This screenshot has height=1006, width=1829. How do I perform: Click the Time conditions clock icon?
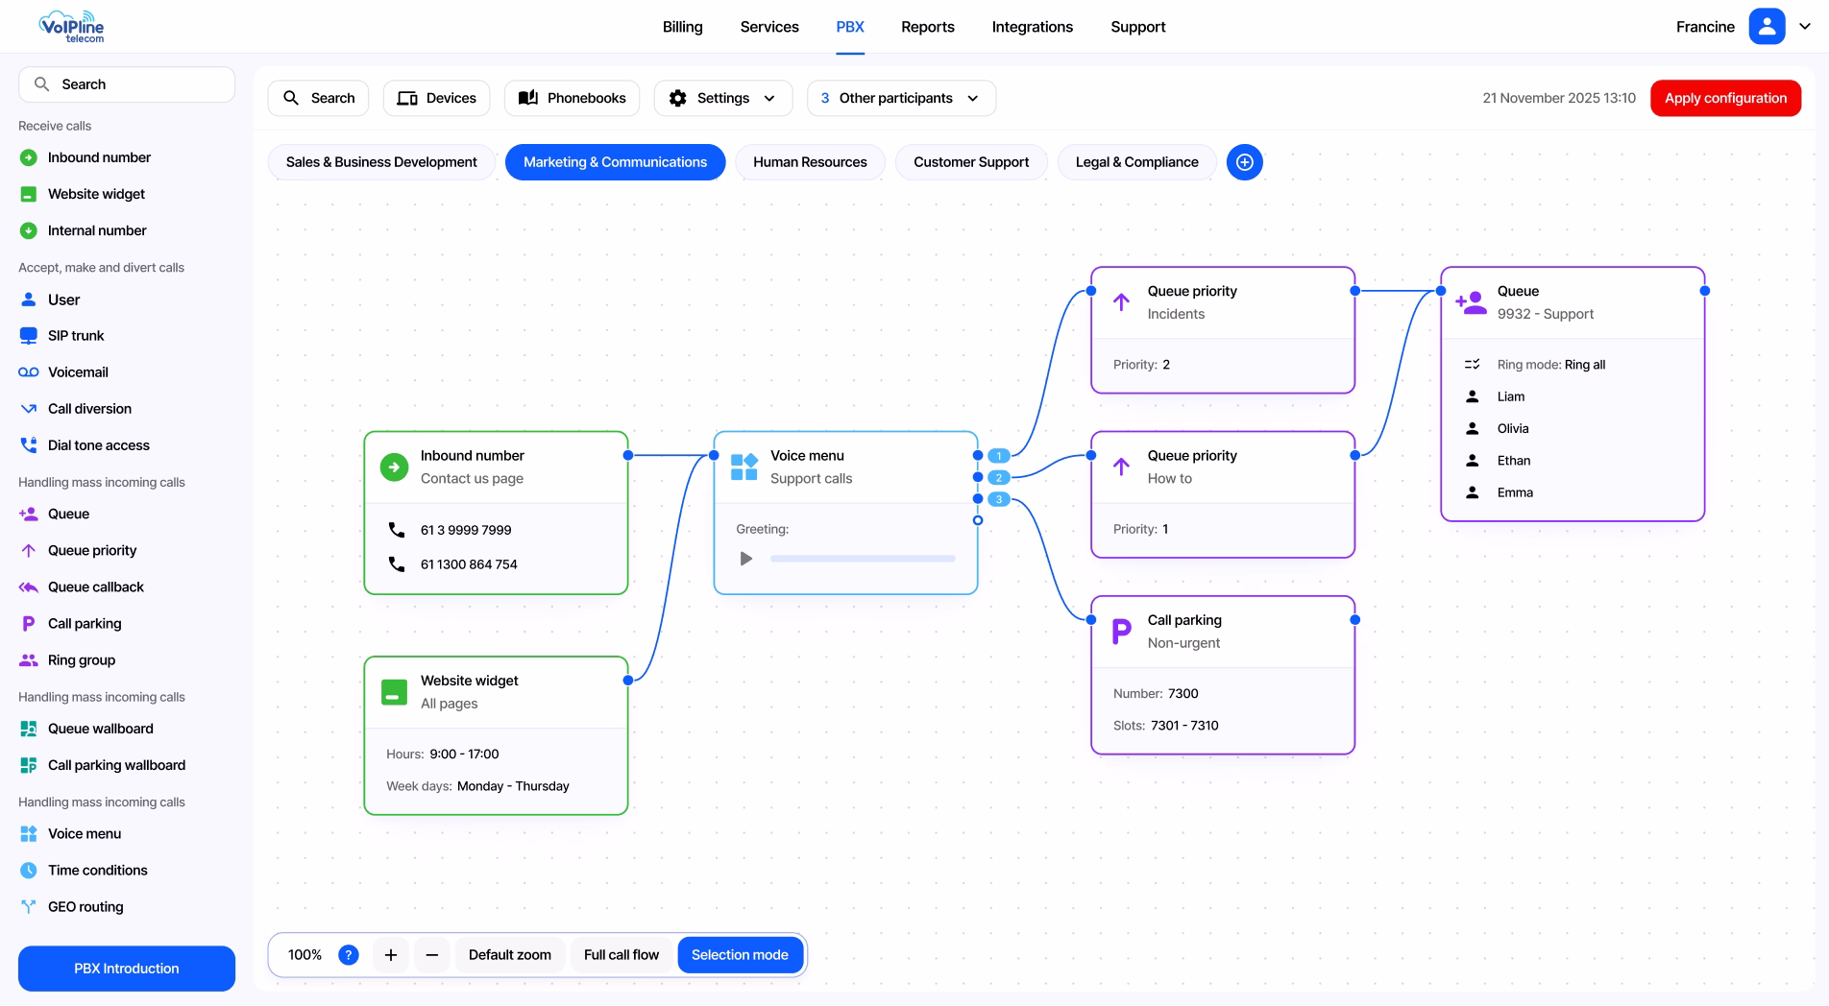click(29, 871)
